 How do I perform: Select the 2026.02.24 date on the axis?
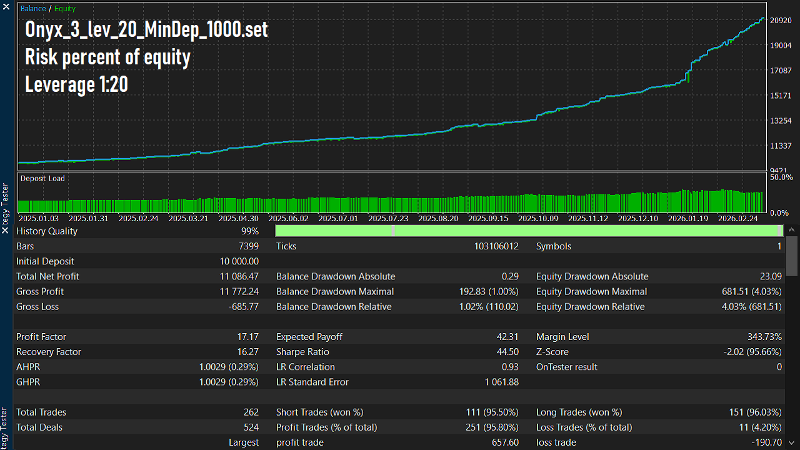tap(738, 219)
